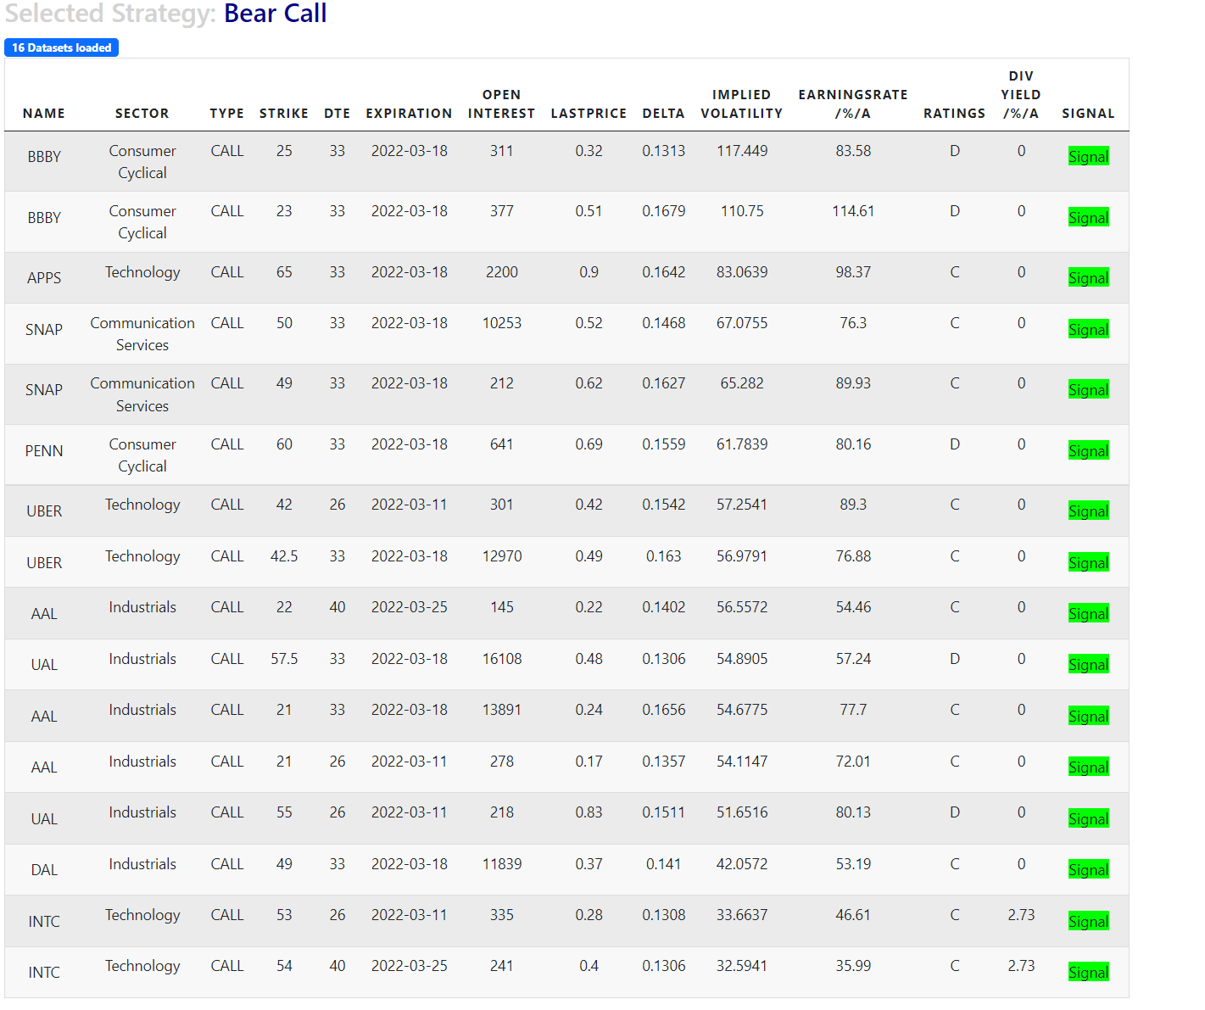The width and height of the screenshot is (1205, 1010).
Task: Click the Signal button for APPS row
Action: tap(1088, 278)
